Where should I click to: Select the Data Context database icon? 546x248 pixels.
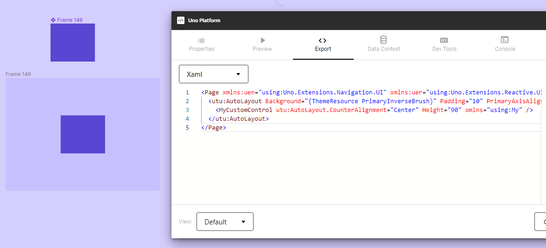(x=383, y=40)
